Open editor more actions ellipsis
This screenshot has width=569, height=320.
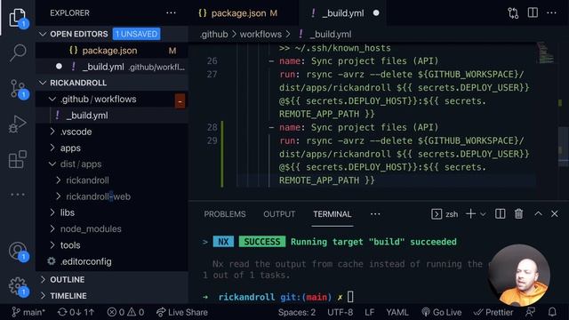(551, 12)
